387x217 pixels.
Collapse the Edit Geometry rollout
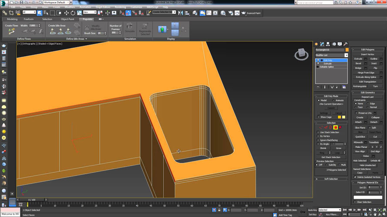[x=368, y=92]
